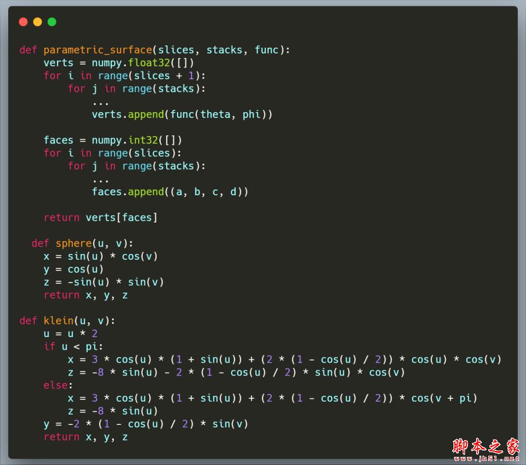Click the 'else:' keyword in klein
The width and height of the screenshot is (526, 465).
(58, 385)
